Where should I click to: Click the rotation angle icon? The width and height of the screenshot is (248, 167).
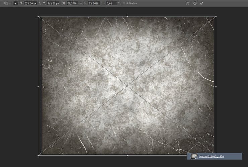(x=103, y=3)
